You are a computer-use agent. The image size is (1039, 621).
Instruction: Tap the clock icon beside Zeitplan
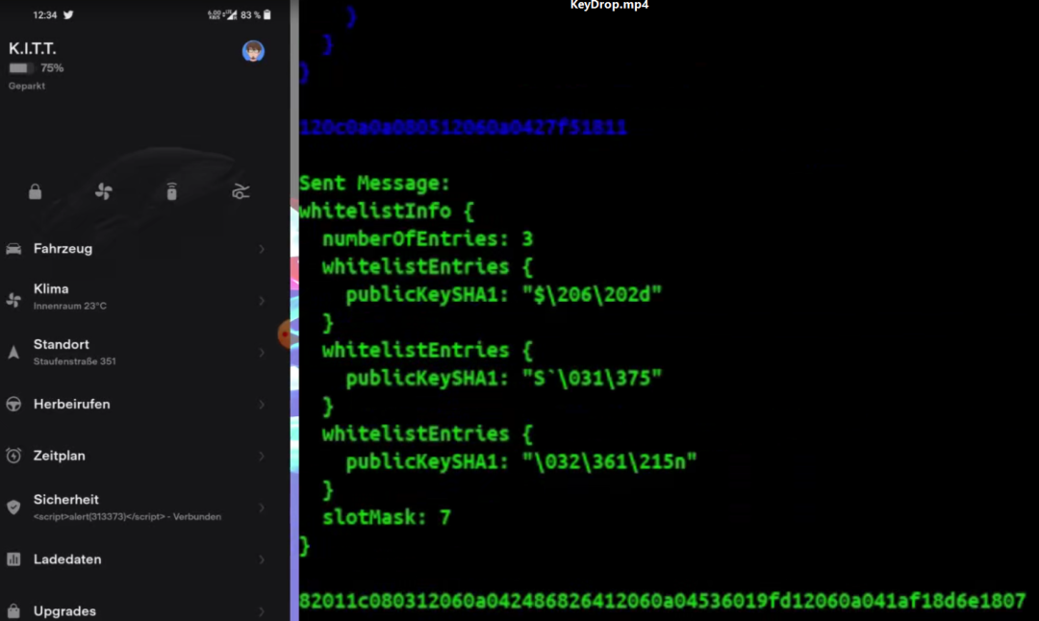(13, 456)
